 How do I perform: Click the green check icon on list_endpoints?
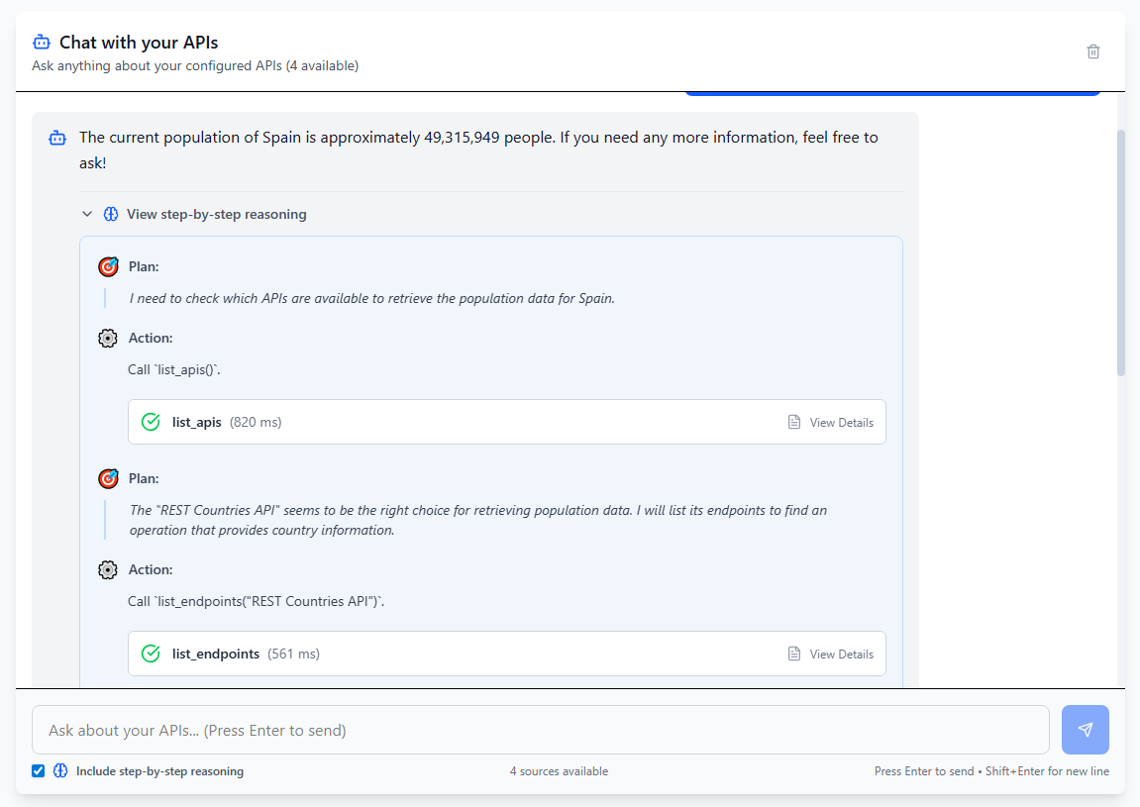[151, 654]
